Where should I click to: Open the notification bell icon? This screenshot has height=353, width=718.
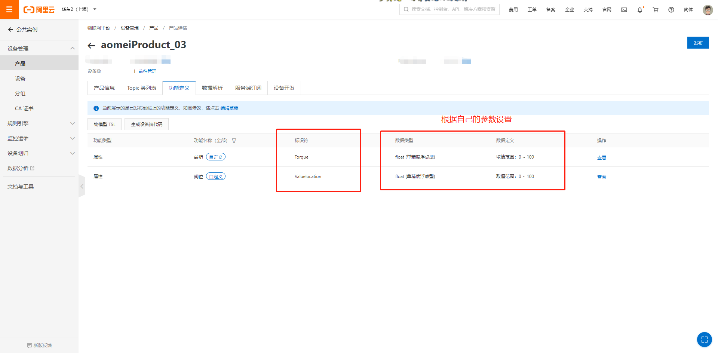pyautogui.click(x=639, y=10)
